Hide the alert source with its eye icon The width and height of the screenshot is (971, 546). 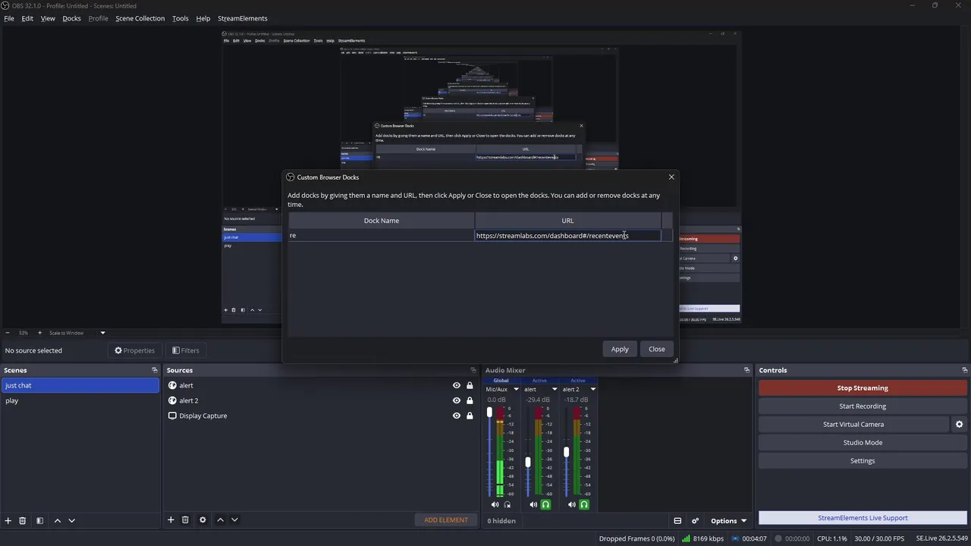457,385
